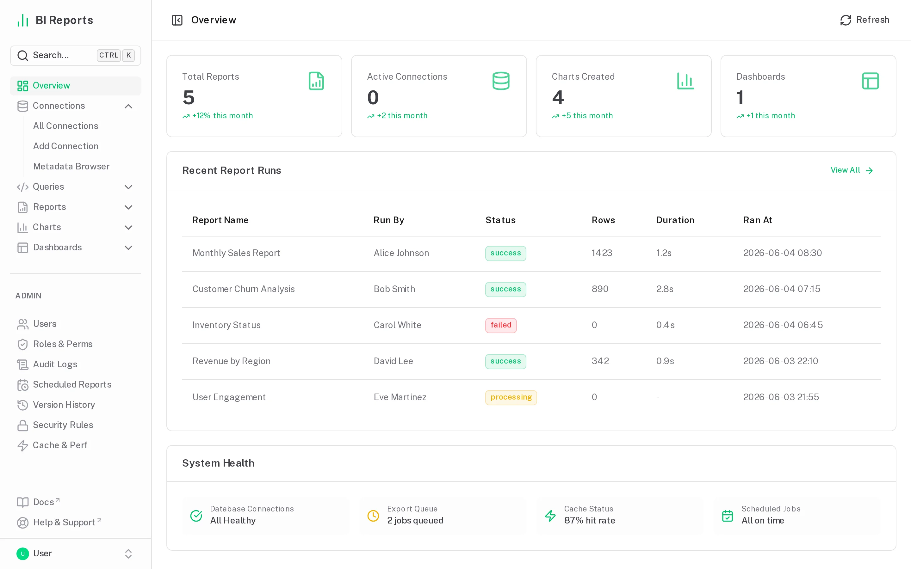Collapse the Connections section chevron
This screenshot has width=911, height=569.
point(128,106)
